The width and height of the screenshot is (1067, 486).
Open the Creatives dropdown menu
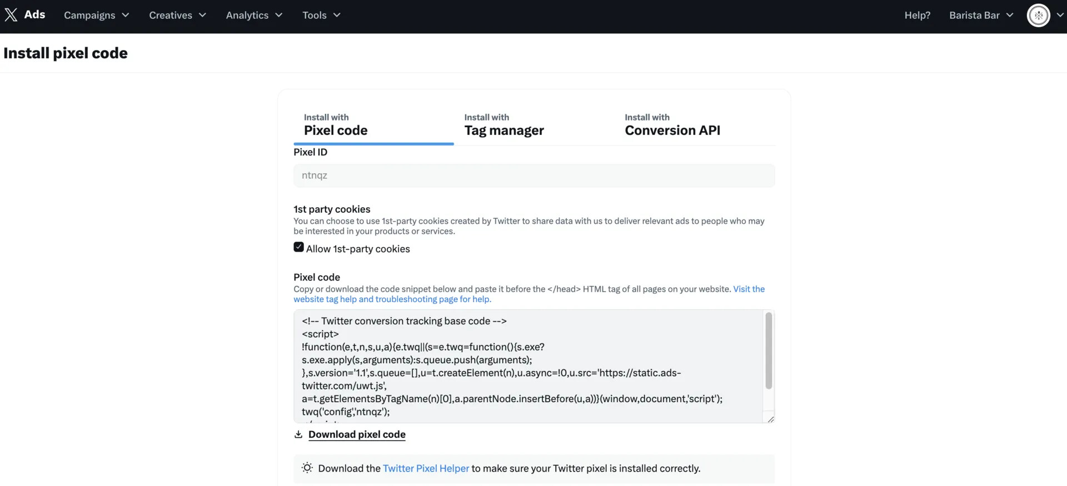tap(177, 16)
